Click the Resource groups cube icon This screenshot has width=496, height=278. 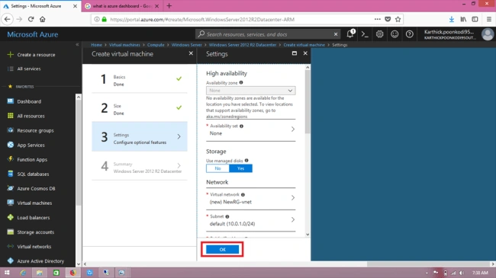click(11, 130)
